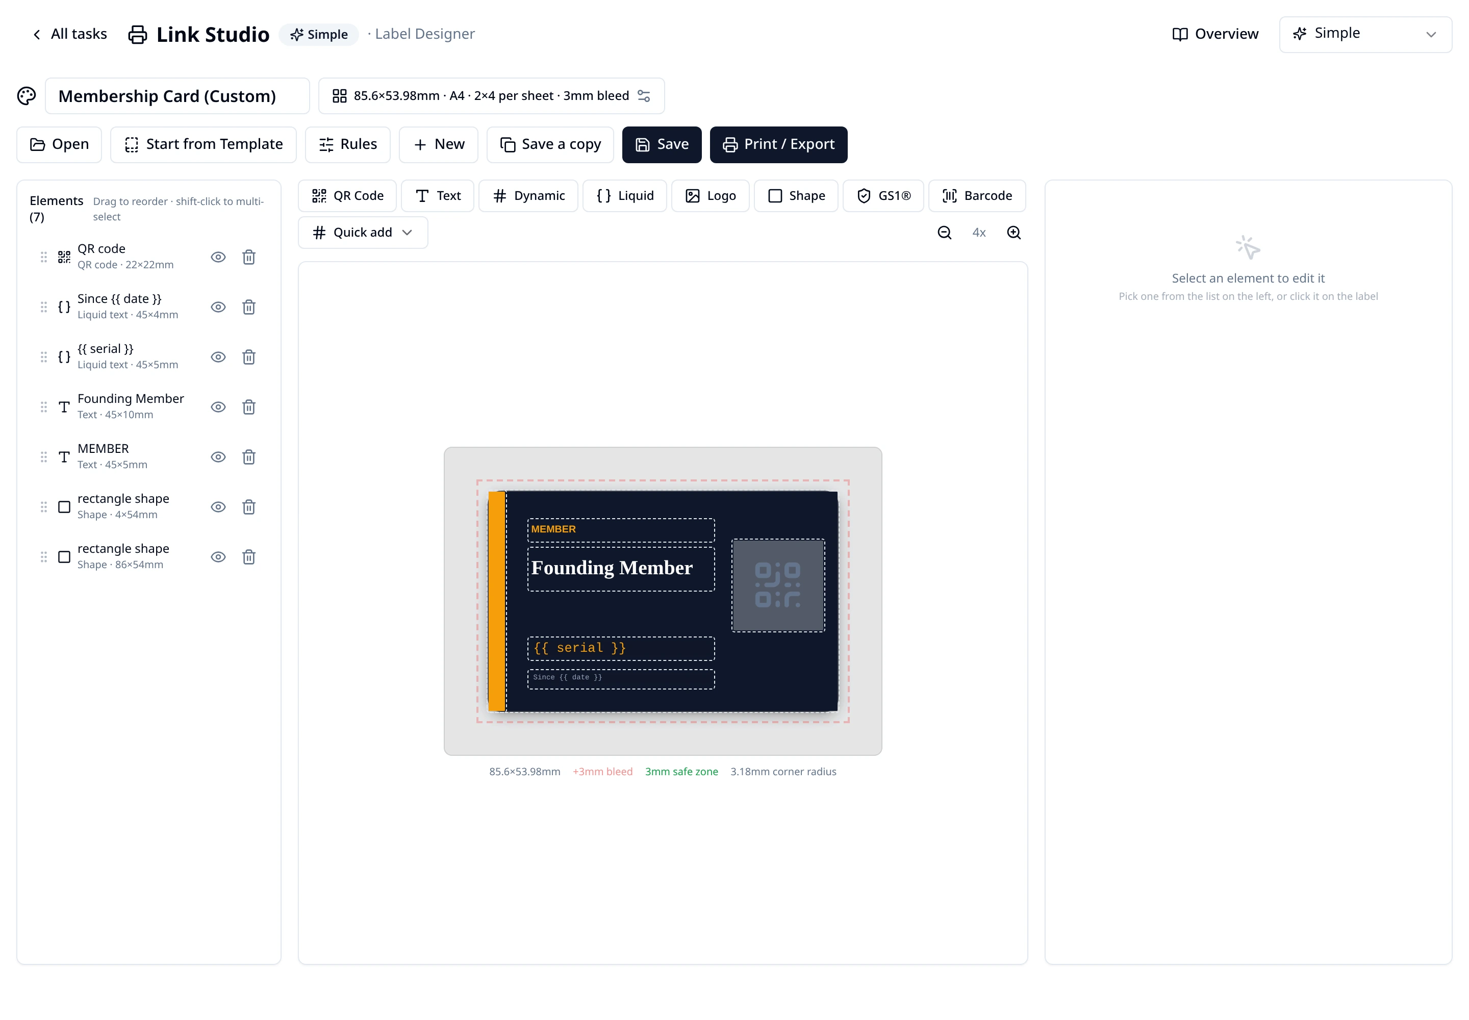
Task: Create a New label
Action: [x=439, y=144]
